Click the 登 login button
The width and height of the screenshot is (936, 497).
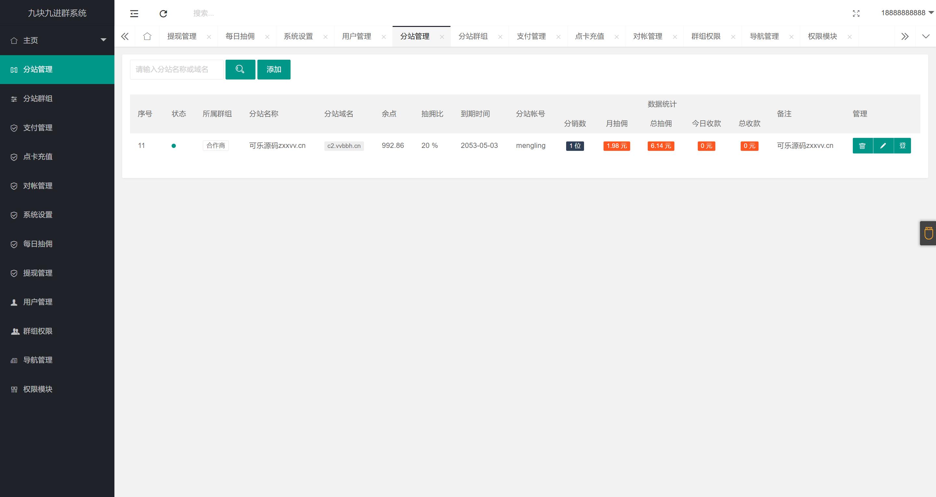pyautogui.click(x=903, y=146)
